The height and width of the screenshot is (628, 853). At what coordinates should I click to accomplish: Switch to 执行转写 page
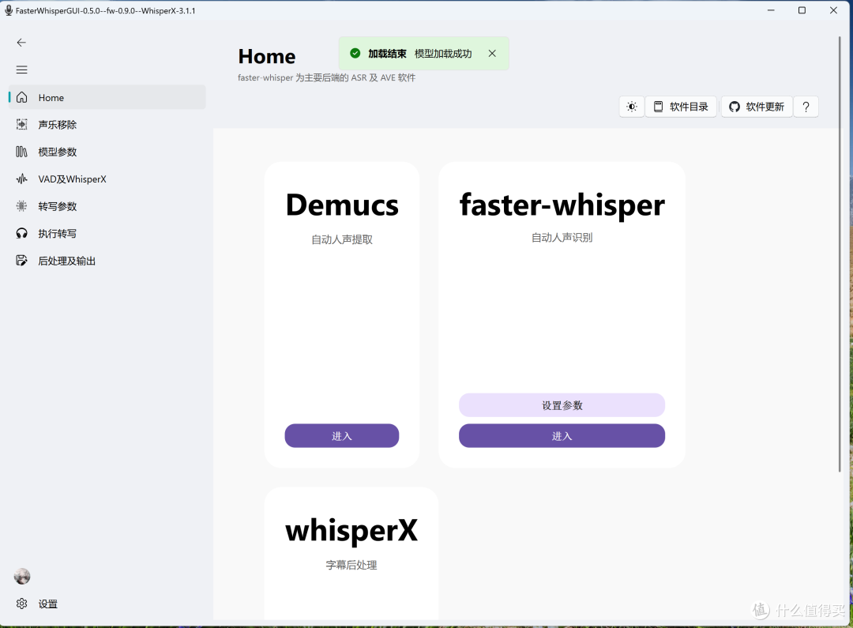pyautogui.click(x=107, y=234)
